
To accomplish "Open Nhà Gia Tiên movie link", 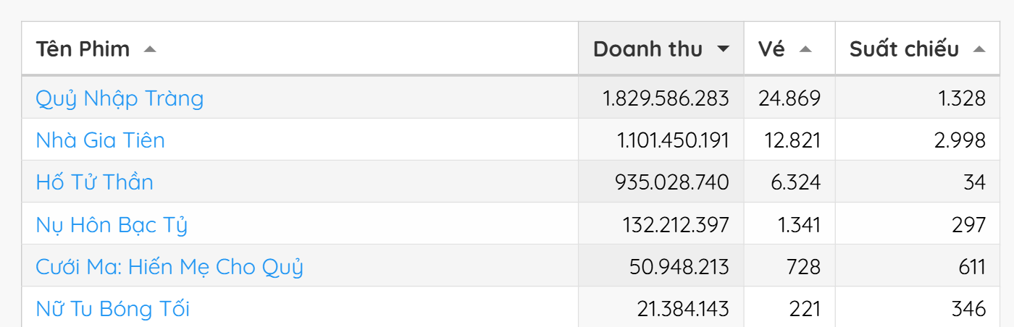I will (100, 140).
